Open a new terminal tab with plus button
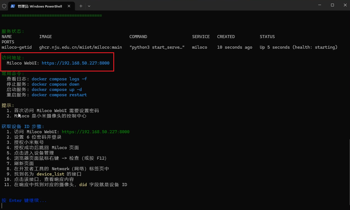Viewport: 350px width, 210px height. (81, 6)
